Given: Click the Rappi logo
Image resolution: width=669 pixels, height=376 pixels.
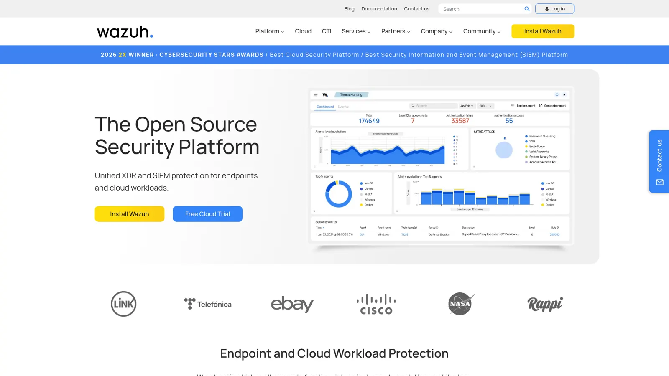Looking at the screenshot, I should [x=545, y=304].
